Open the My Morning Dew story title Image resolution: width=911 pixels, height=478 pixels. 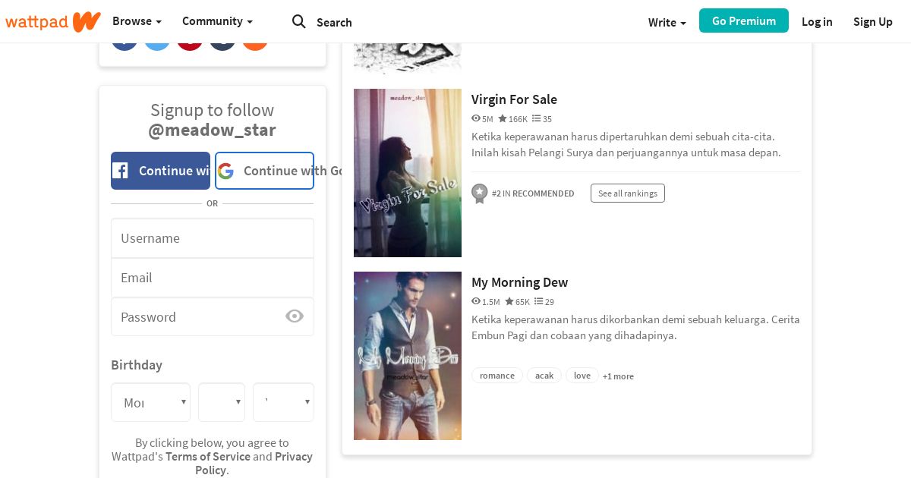(519, 282)
